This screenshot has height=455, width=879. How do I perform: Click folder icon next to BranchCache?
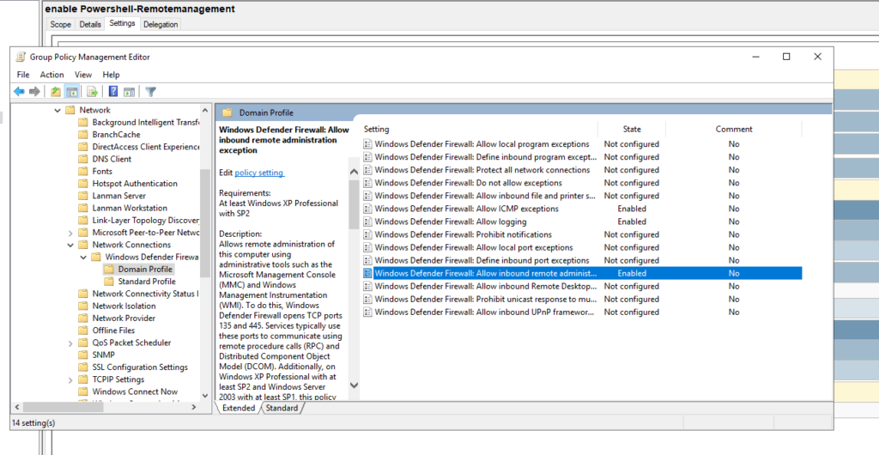[x=83, y=135]
